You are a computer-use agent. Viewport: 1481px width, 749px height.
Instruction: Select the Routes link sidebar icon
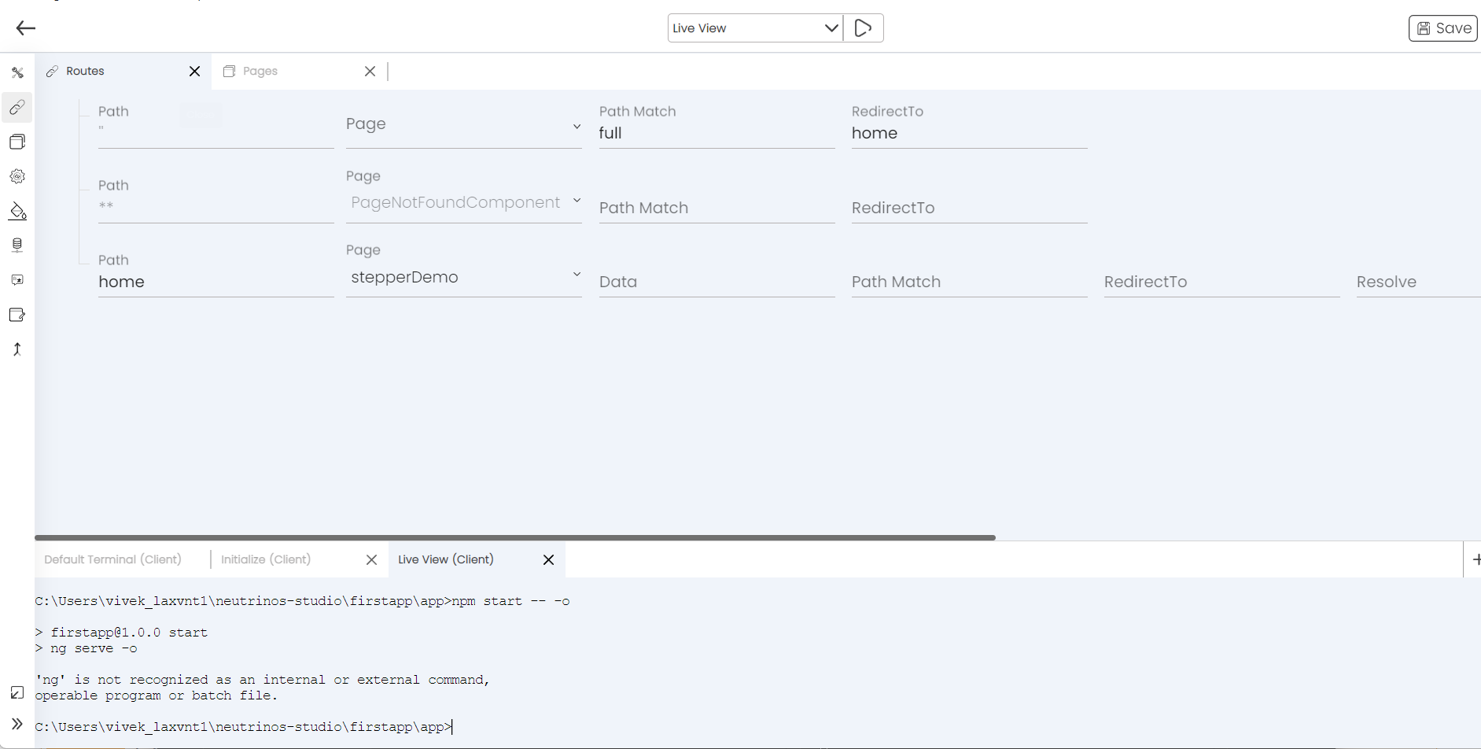point(17,107)
